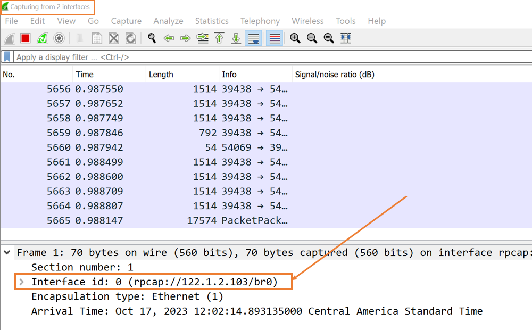Open the Wireless menu
Screen dimensions: 532x330
point(307,21)
